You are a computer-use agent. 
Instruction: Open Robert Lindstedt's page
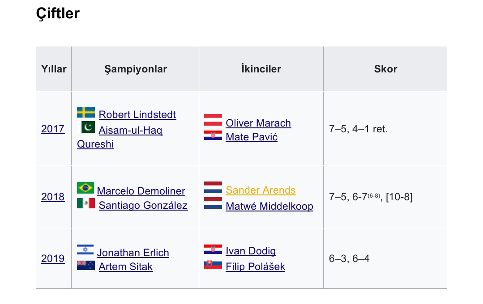[137, 114]
